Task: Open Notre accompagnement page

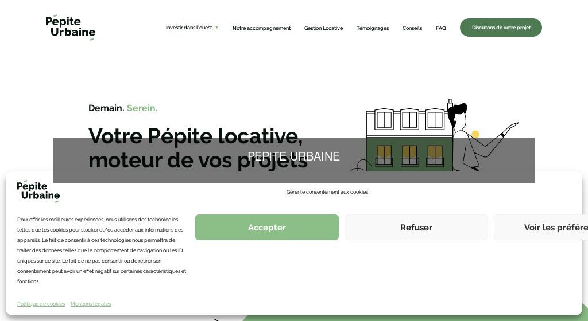Action: [261, 28]
